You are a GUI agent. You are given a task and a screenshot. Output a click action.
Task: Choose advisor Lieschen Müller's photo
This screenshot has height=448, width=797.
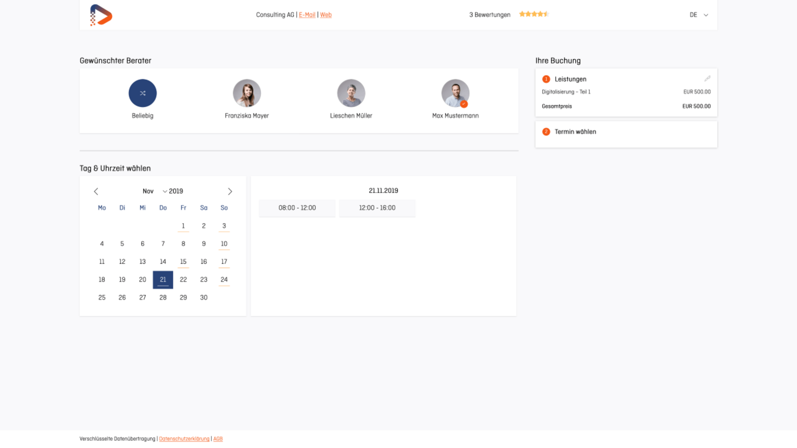pyautogui.click(x=351, y=93)
